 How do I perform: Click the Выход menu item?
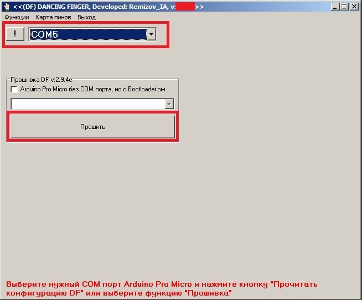tap(86, 17)
